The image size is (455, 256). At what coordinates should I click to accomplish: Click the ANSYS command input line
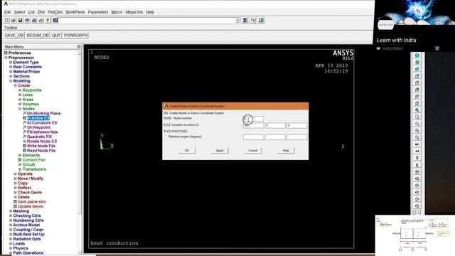point(146,21)
